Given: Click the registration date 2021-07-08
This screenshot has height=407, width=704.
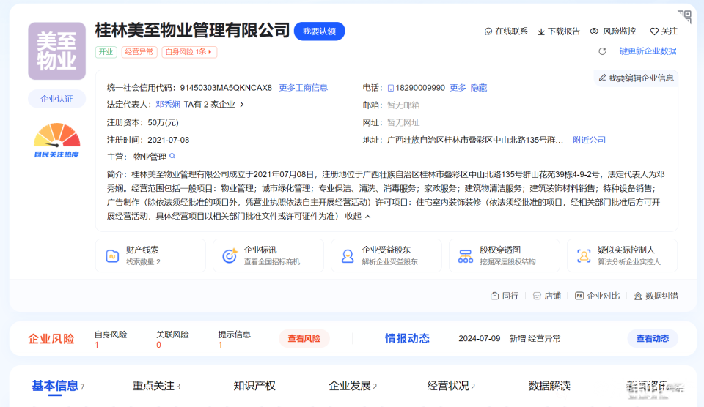Looking at the screenshot, I should [169, 140].
